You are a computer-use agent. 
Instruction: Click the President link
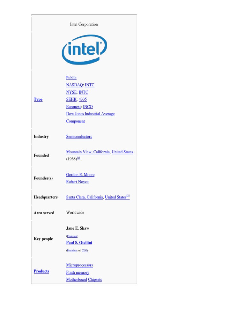(x=72, y=250)
